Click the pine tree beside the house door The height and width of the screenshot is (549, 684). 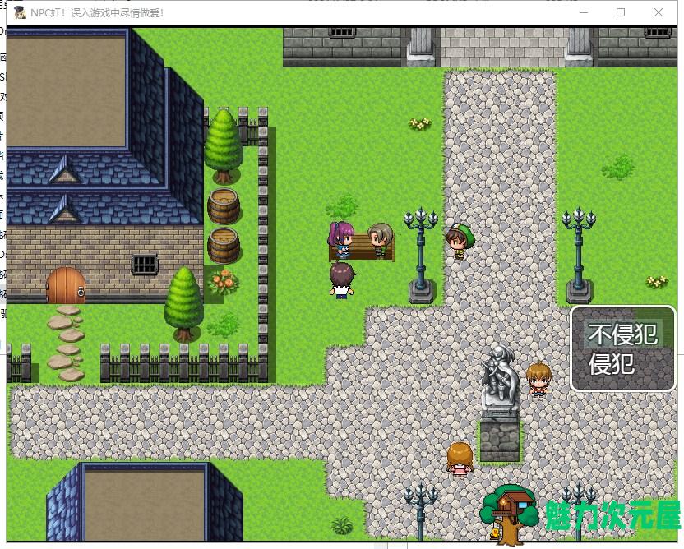tap(183, 304)
